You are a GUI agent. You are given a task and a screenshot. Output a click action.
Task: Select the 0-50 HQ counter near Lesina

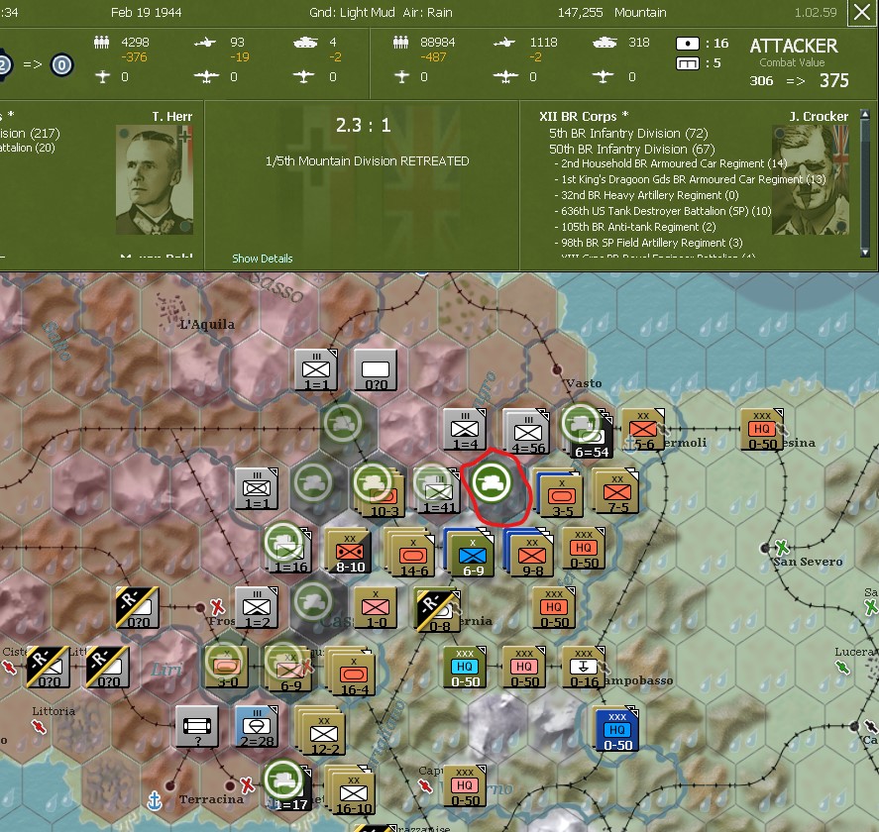pyautogui.click(x=762, y=429)
